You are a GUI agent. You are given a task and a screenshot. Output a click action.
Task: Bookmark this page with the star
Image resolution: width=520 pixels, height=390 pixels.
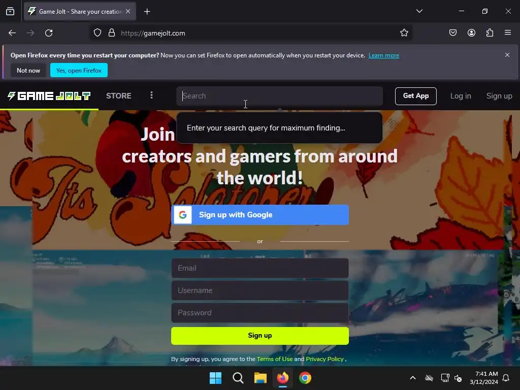coord(404,33)
